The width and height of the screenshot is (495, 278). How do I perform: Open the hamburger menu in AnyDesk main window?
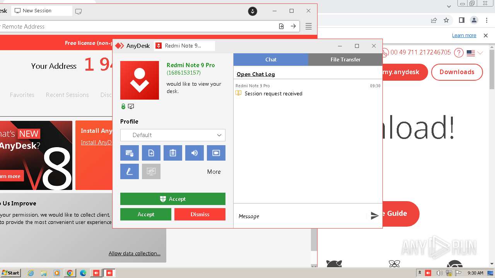(x=309, y=26)
